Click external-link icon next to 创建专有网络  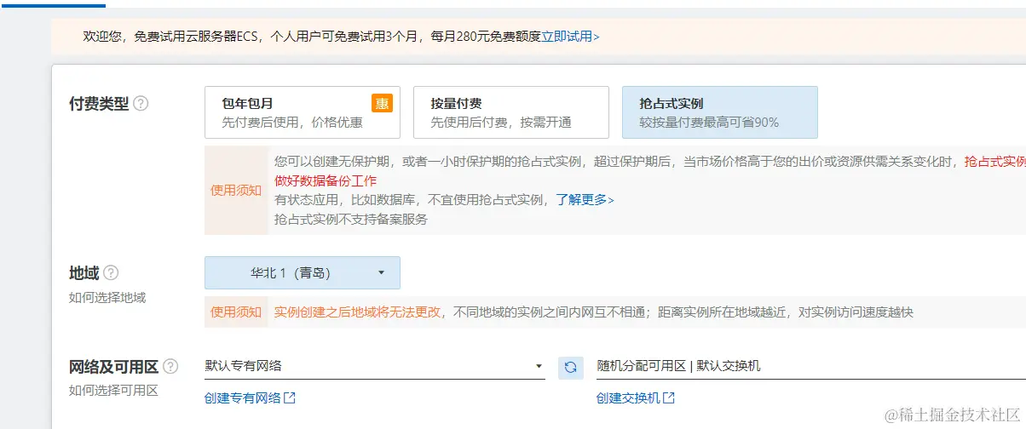(x=290, y=398)
